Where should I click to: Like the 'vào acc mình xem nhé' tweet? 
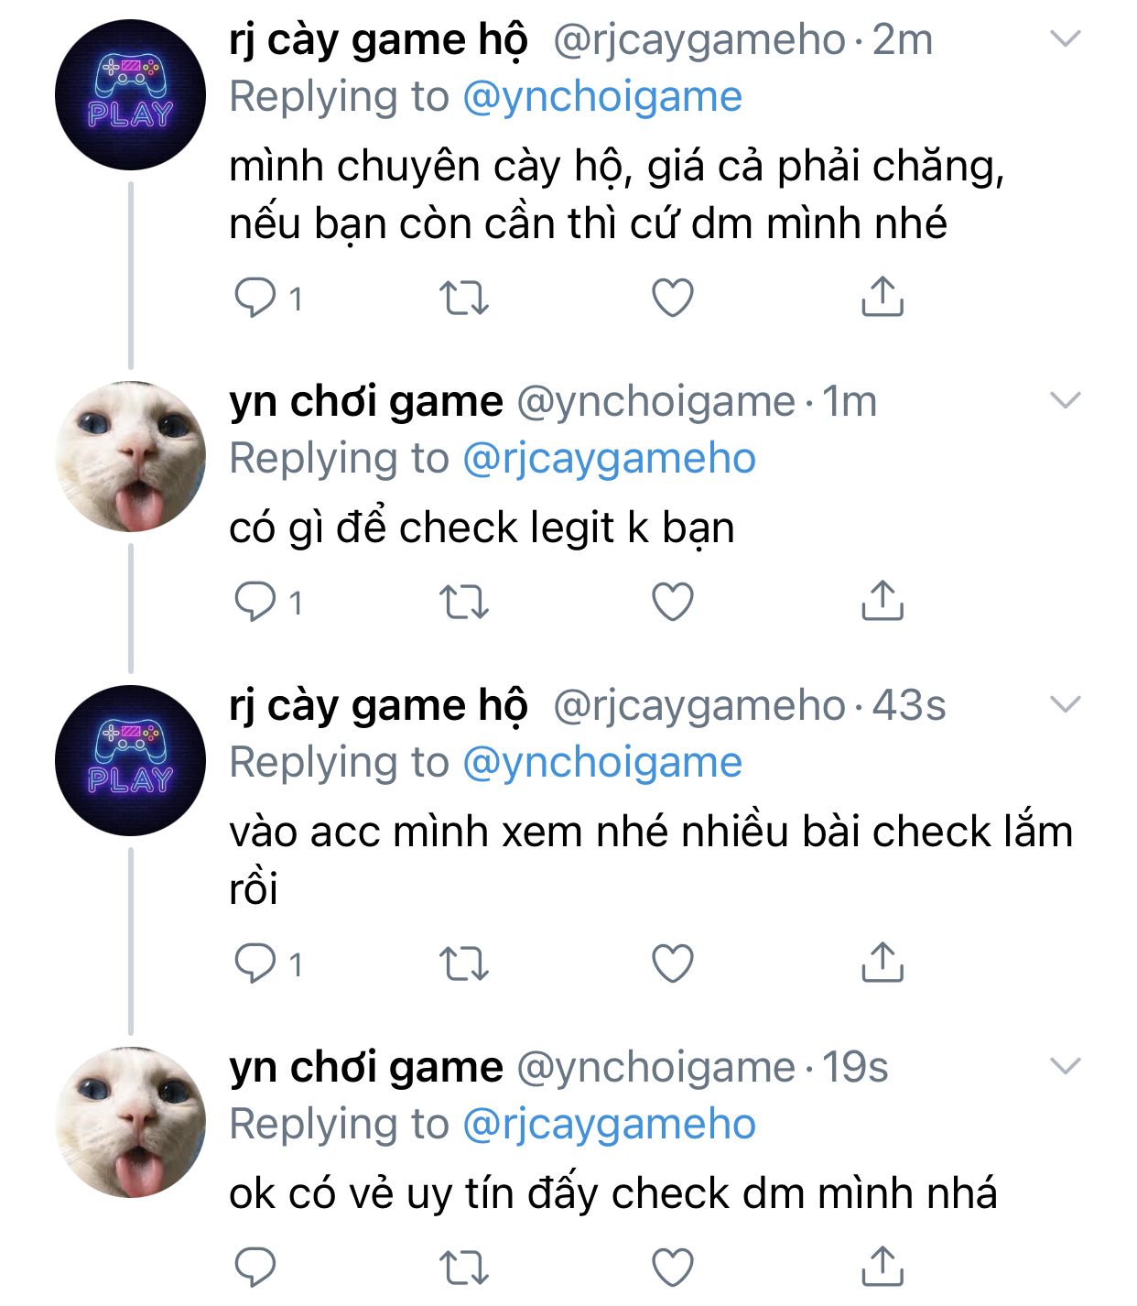[x=673, y=963]
